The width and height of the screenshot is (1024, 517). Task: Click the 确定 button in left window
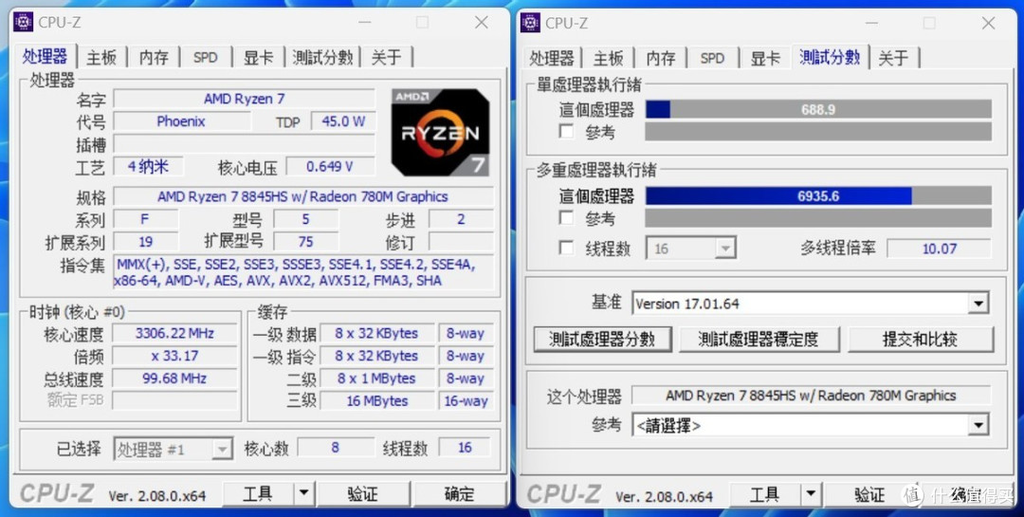(459, 494)
